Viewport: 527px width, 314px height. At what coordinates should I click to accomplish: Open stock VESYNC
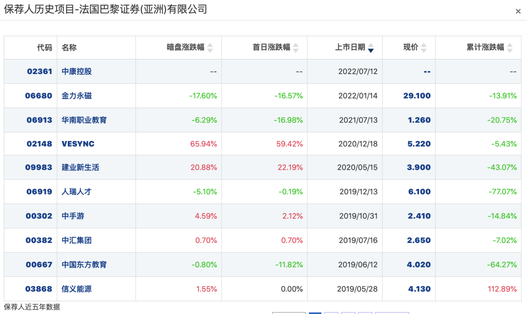pyautogui.click(x=78, y=144)
